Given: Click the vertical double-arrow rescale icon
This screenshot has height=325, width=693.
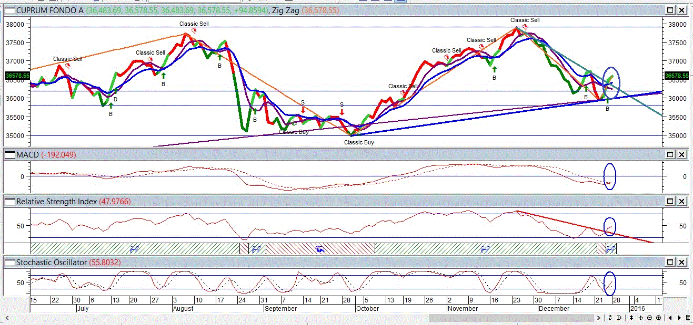Looking at the screenshot, I should click(631, 318).
